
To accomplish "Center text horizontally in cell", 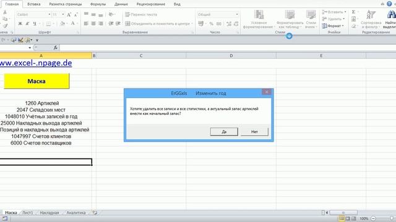I will [93, 23].
